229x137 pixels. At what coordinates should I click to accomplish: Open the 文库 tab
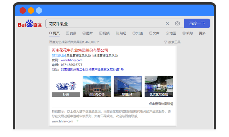154,33
